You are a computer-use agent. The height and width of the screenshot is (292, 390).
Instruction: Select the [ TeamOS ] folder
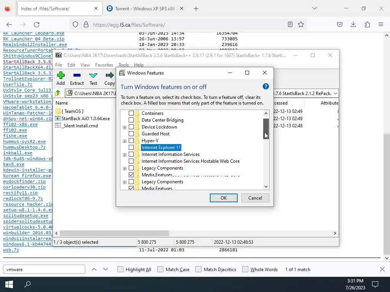click(72, 111)
